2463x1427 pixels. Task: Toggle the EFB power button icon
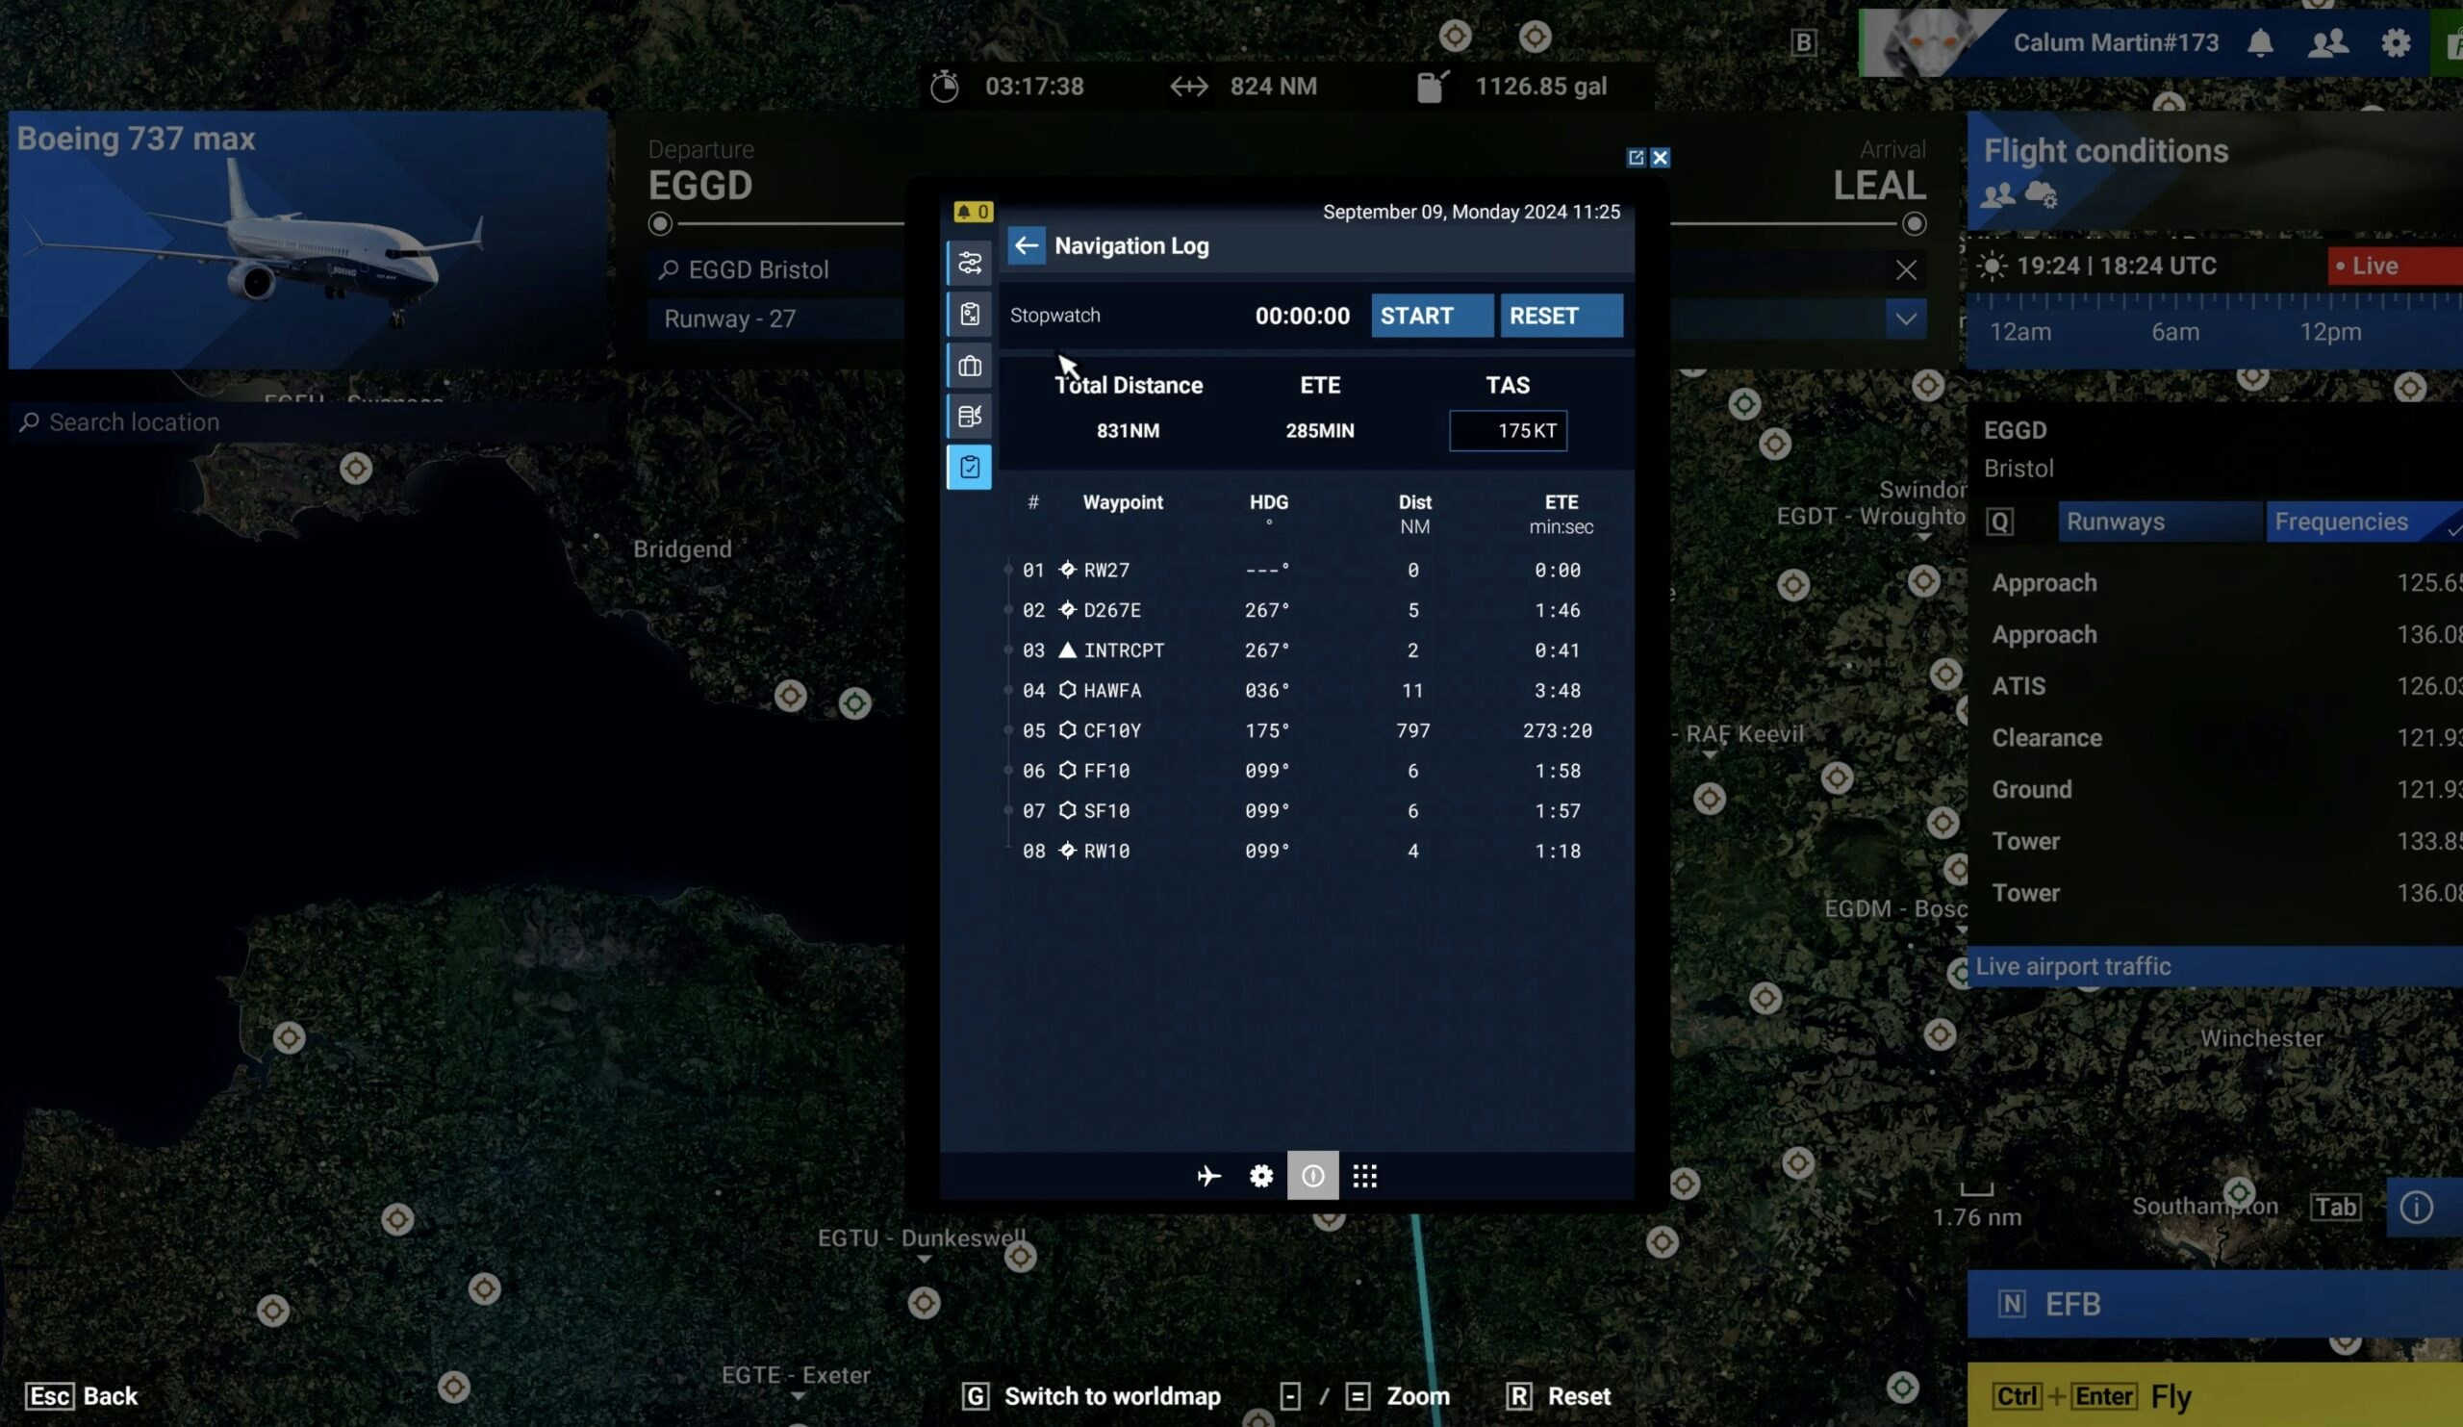1311,1176
